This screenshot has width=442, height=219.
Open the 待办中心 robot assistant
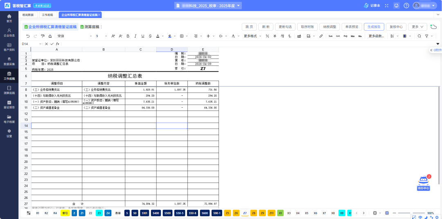[424, 183]
